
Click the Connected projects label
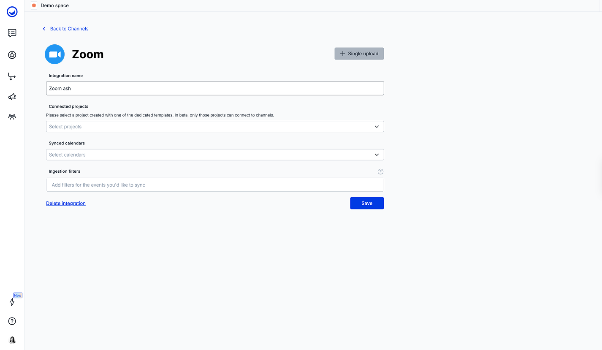68,106
